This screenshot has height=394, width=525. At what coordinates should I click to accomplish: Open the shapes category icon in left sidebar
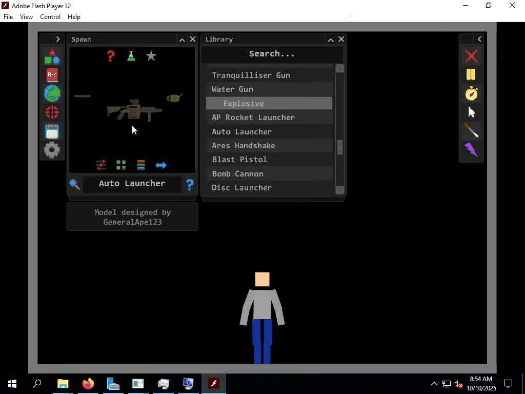[52, 56]
